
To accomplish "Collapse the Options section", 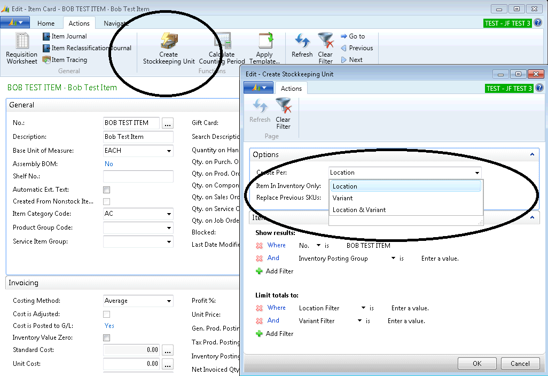I will (x=532, y=154).
